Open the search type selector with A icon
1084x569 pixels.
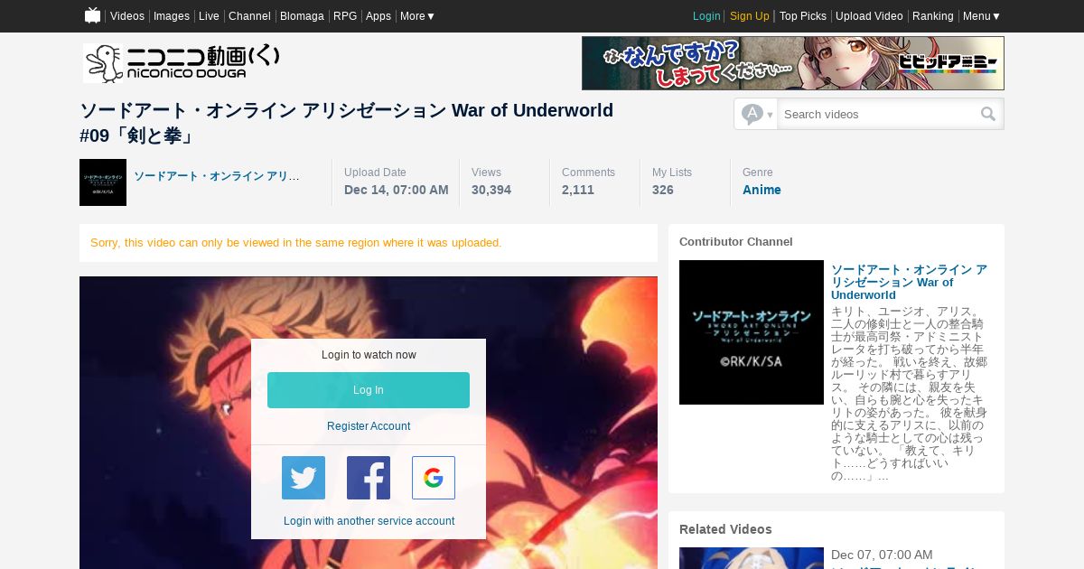click(x=757, y=114)
